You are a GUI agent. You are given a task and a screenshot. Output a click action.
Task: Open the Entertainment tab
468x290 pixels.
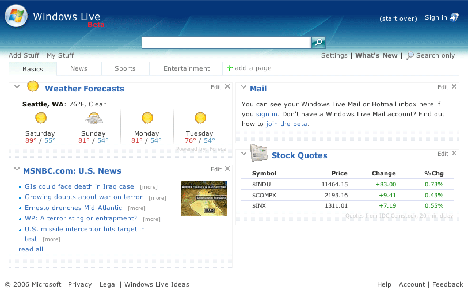coord(187,68)
